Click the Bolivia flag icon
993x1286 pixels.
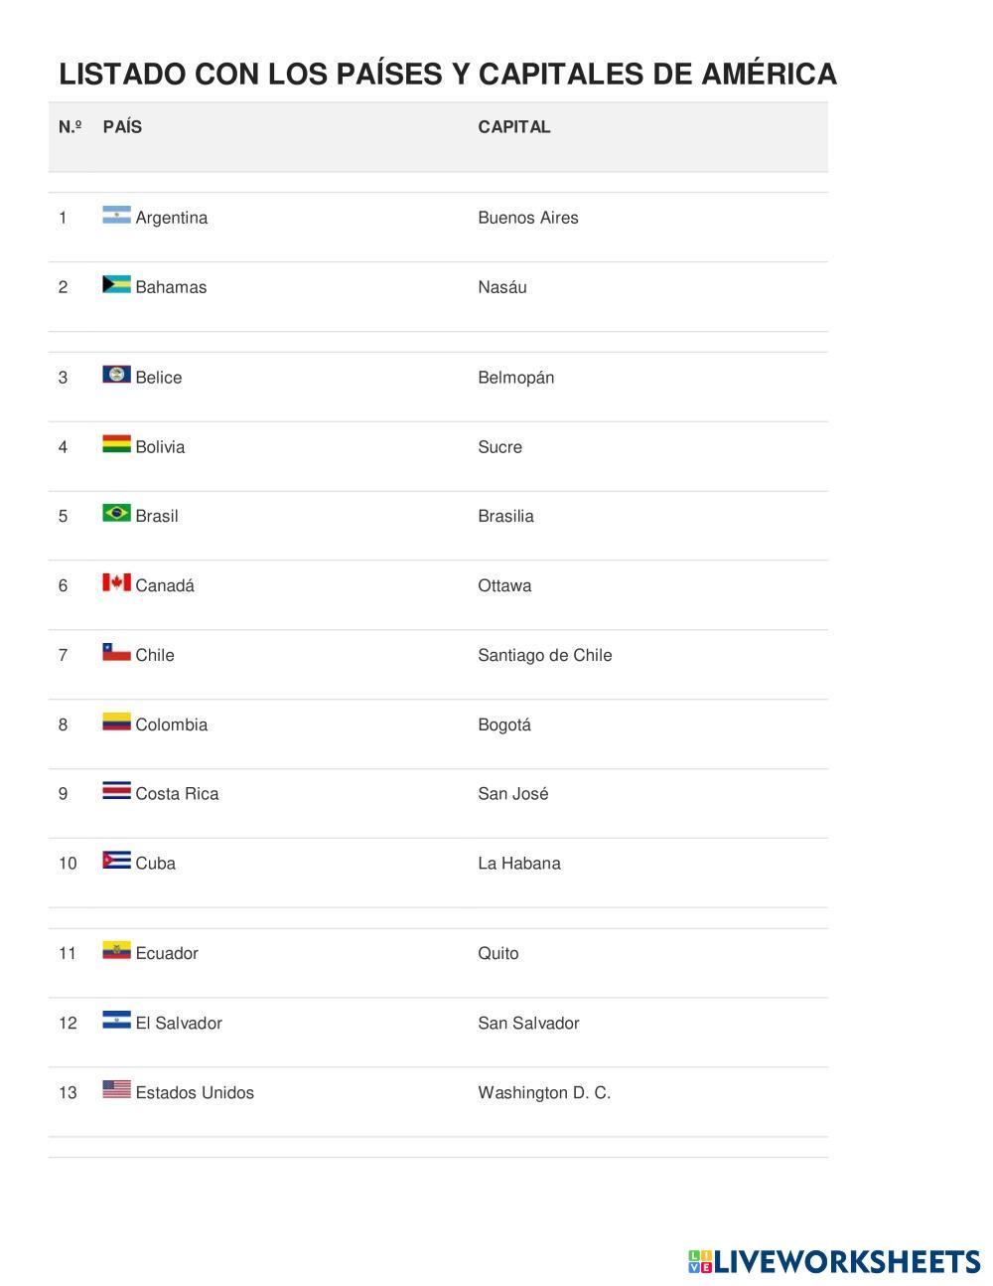[116, 444]
